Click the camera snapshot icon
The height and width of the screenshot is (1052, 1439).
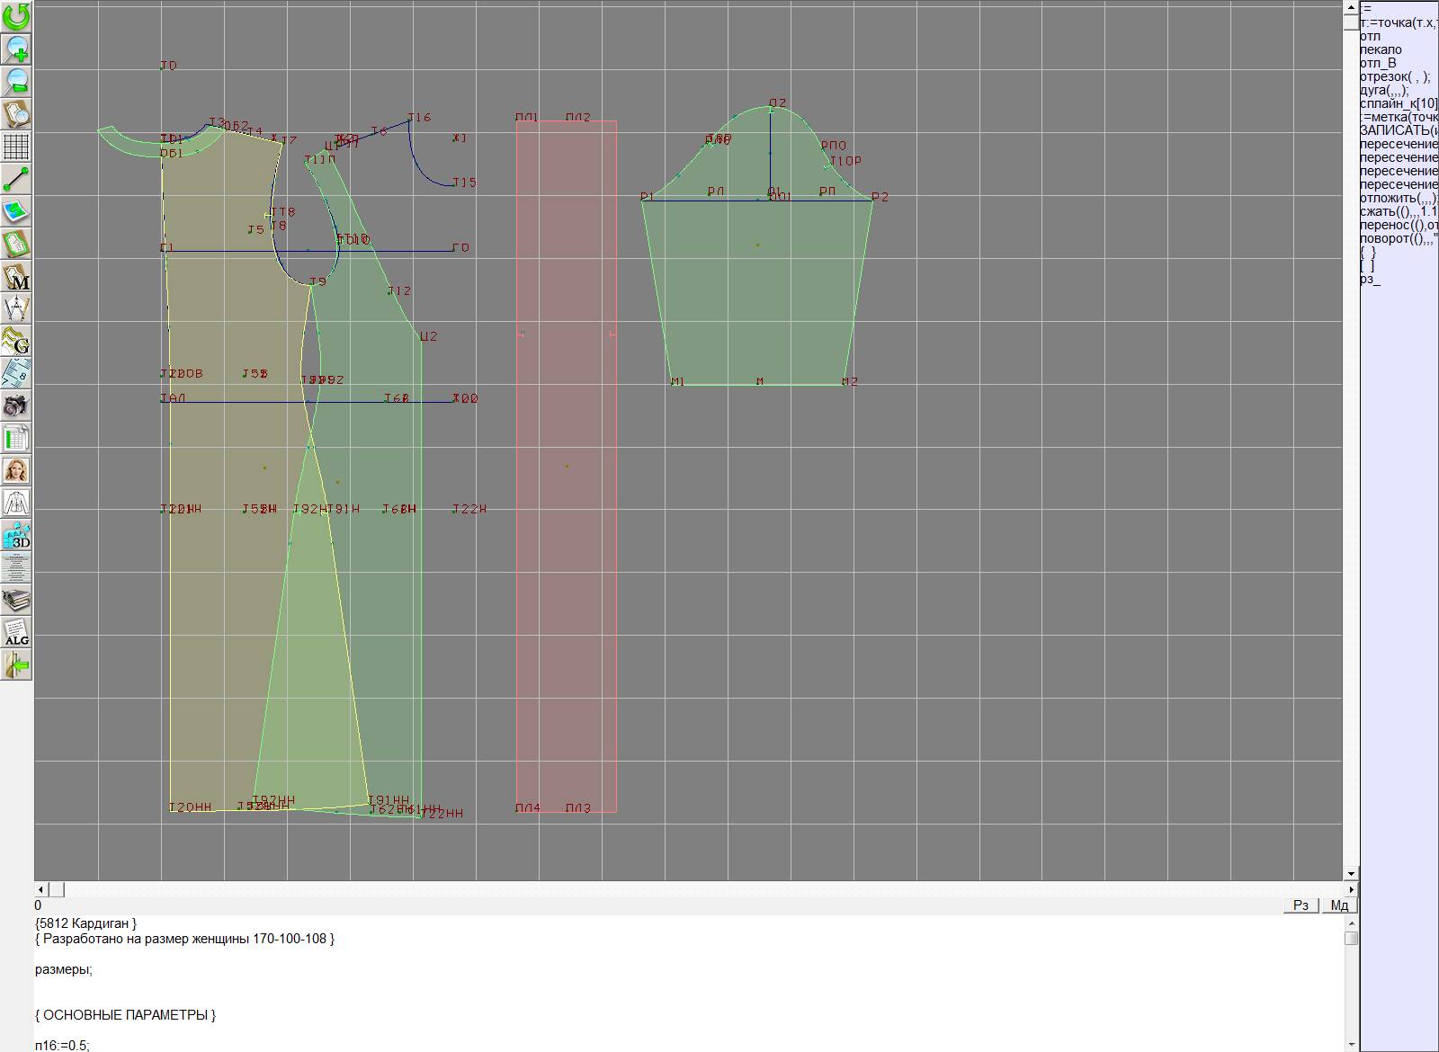[16, 406]
